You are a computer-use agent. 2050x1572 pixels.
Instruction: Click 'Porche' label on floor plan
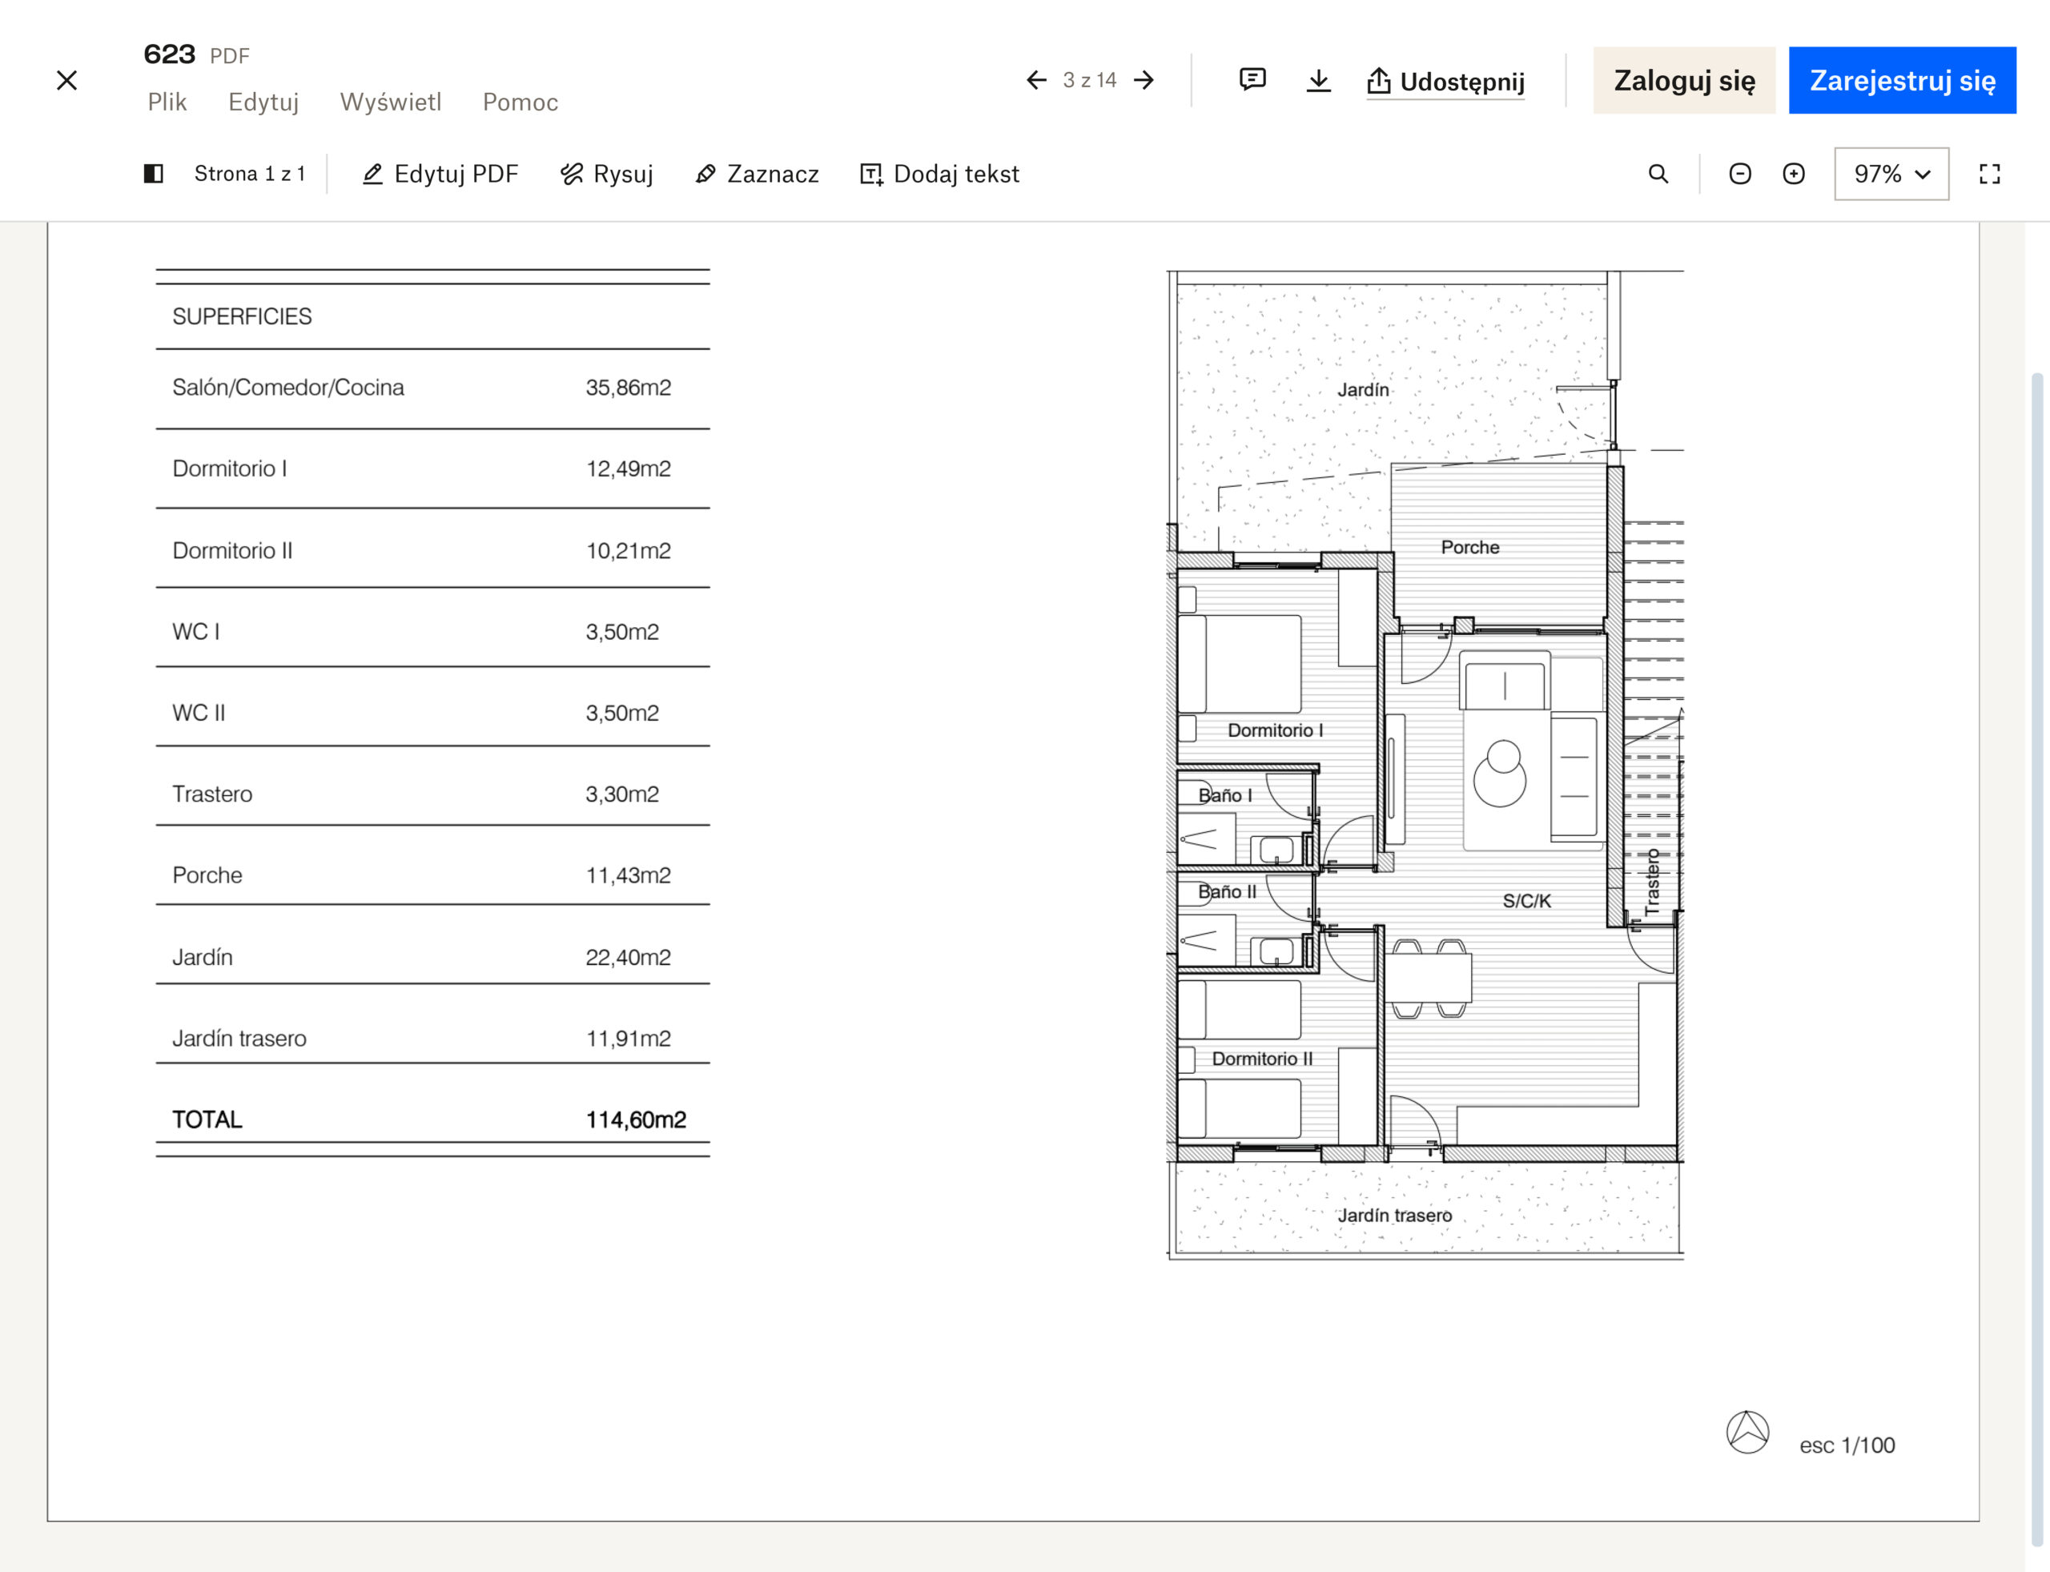[x=1470, y=548]
